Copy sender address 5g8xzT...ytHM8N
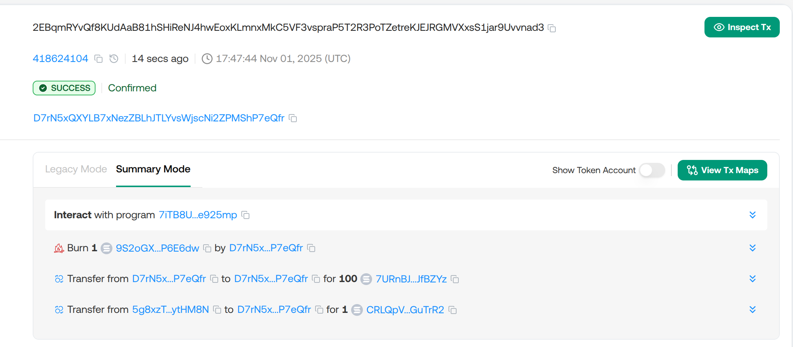 point(217,310)
